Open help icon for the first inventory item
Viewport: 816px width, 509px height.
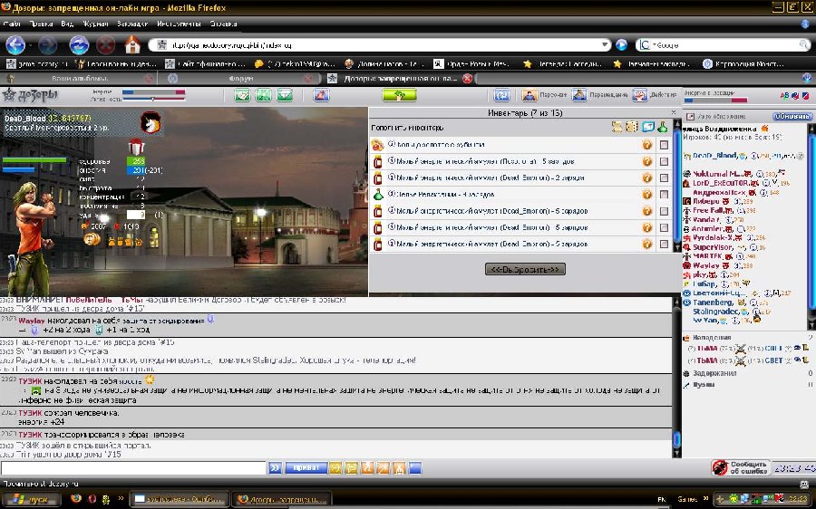tap(646, 145)
